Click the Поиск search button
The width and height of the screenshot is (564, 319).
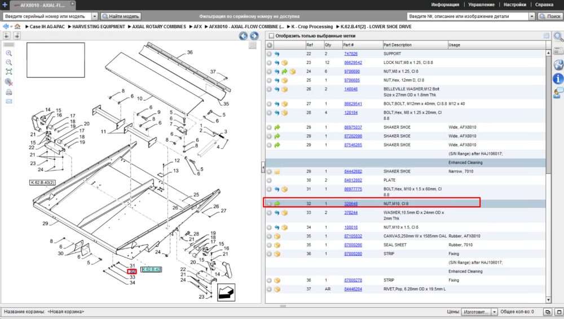click(x=549, y=16)
